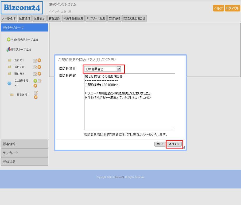Click the edit icon for 送付先2
This screenshot has width=241, height=205.
pos(35,67)
